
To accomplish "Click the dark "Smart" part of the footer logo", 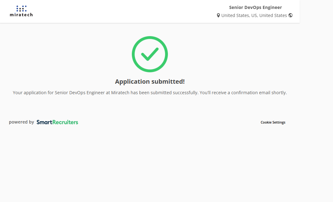I will pyautogui.click(x=44, y=122).
